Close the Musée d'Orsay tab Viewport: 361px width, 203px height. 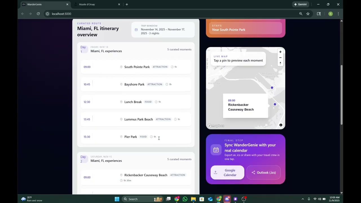coord(119,5)
